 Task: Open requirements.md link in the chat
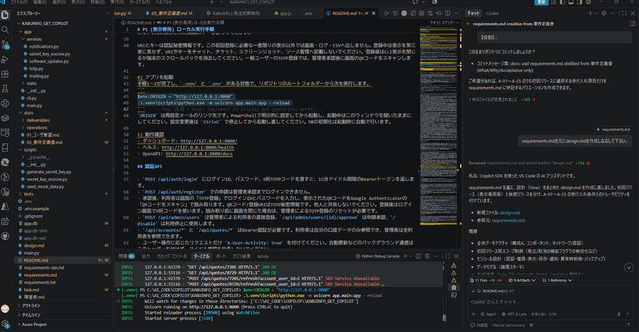click(508, 220)
